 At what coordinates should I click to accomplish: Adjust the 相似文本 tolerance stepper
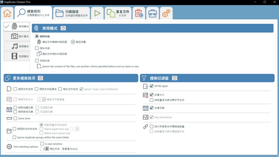(47, 149)
